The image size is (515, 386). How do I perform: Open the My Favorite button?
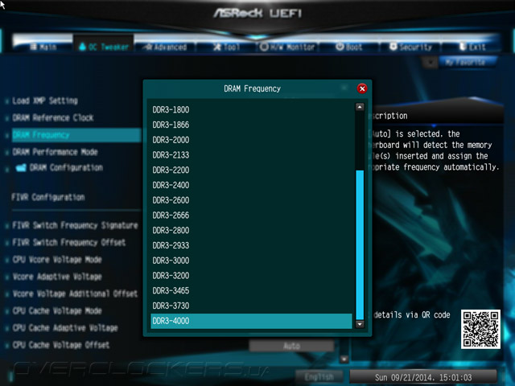click(467, 62)
